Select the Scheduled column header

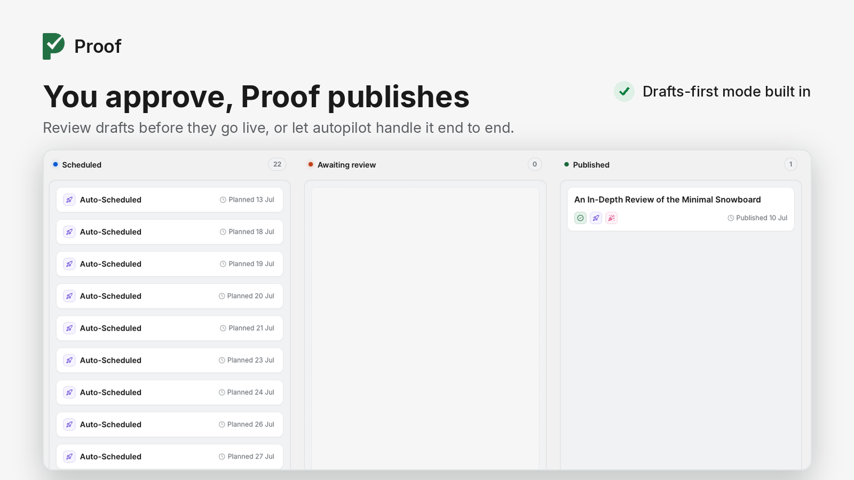point(82,165)
